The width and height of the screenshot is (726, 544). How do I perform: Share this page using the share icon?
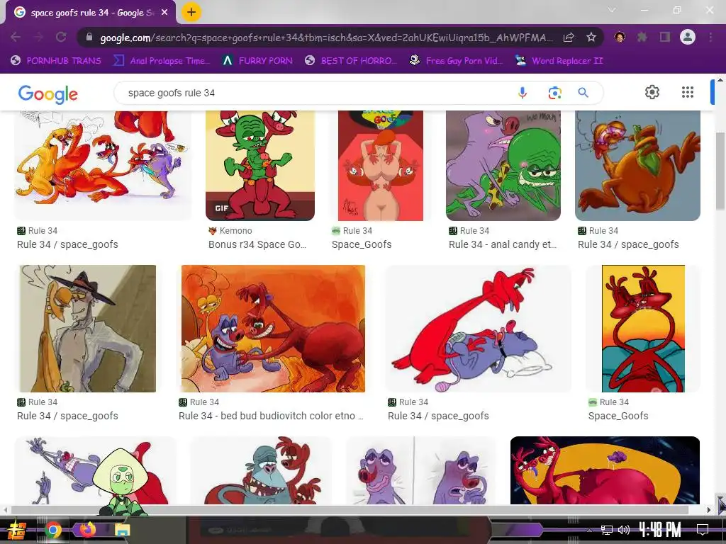click(569, 38)
